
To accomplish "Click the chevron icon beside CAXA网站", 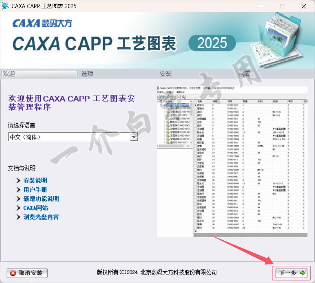I will (18, 208).
